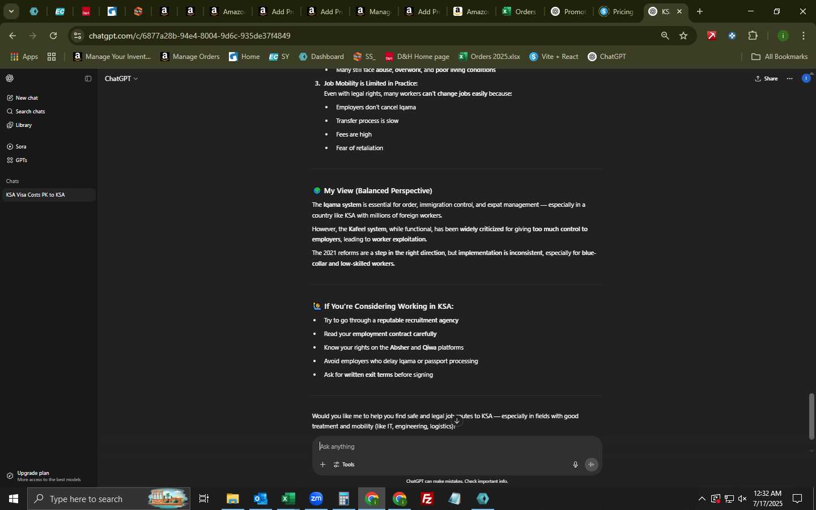816x510 pixels.
Task: Click Upgrade plan in the sidebar
Action: tap(48, 476)
